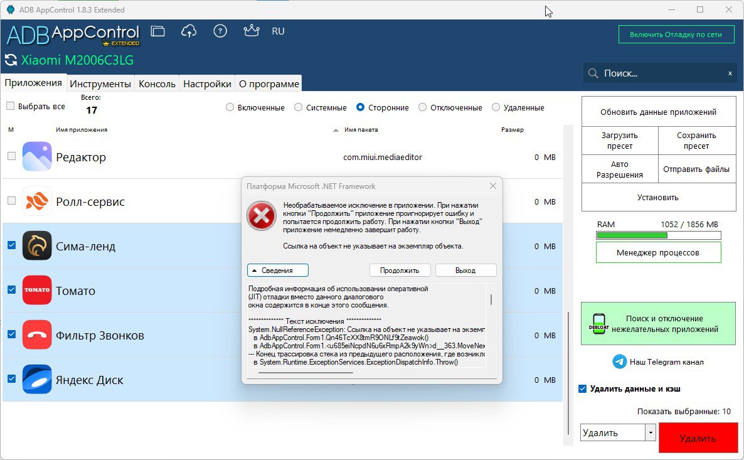Switch to the Приложения tab
Viewport: 744px width, 460px height.
pos(33,83)
